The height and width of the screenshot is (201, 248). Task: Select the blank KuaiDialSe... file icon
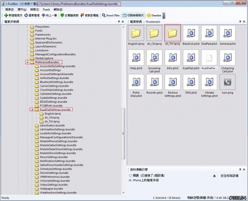[x=209, y=58]
